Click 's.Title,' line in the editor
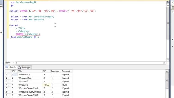The height and width of the screenshot is (98, 174). (21, 28)
